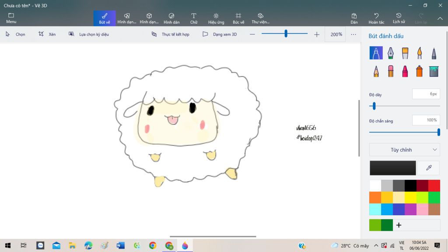This screenshot has width=448, height=252.
Task: Pick the red color swatch
Action: tap(434, 185)
